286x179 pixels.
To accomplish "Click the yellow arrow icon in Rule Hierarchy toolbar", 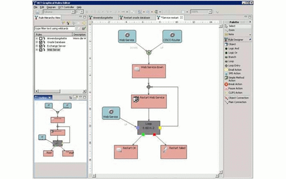I will click(x=84, y=23).
